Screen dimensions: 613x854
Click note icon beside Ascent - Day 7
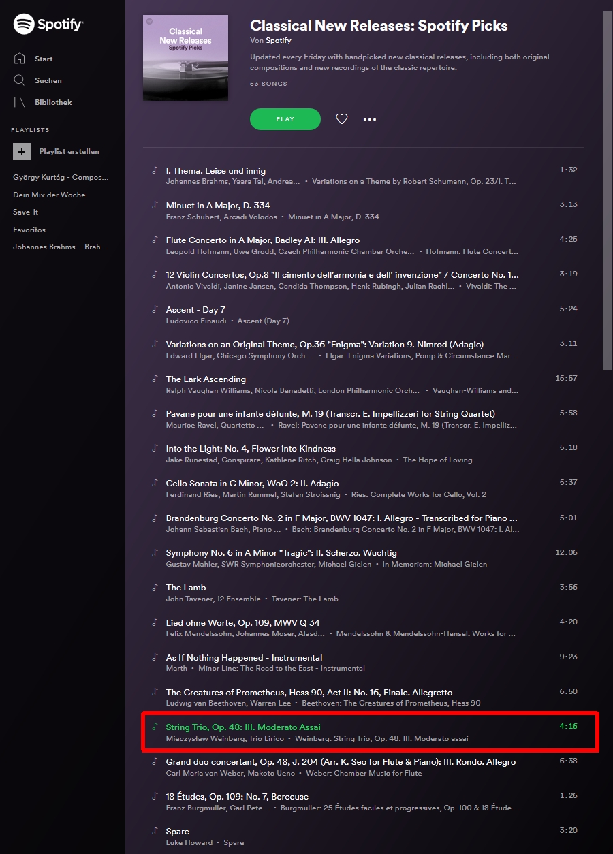pyautogui.click(x=155, y=309)
